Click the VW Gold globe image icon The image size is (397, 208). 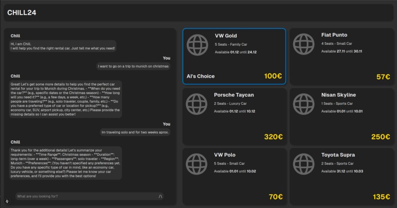tap(197, 45)
